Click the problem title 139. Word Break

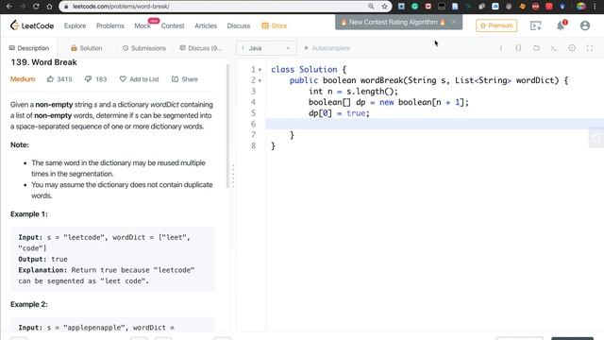43,62
